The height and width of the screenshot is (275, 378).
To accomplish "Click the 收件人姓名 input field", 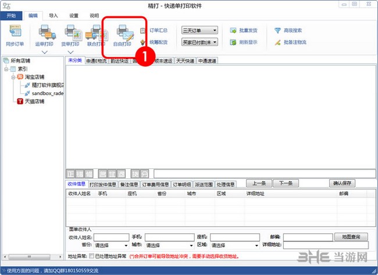I will pyautogui.click(x=112, y=237).
